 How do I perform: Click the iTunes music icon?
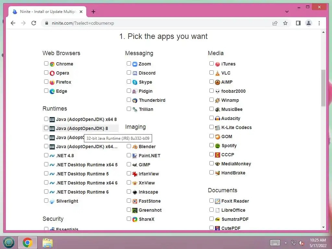click(x=218, y=64)
